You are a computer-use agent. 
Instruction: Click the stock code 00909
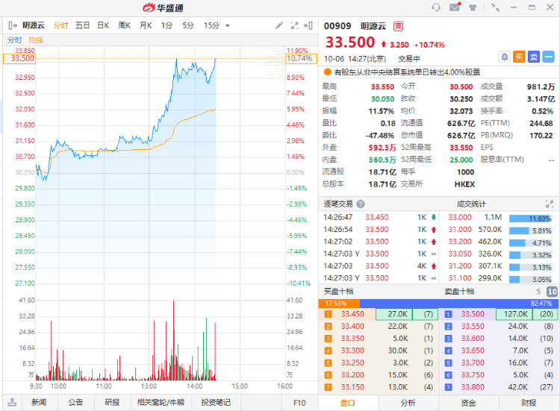click(337, 26)
